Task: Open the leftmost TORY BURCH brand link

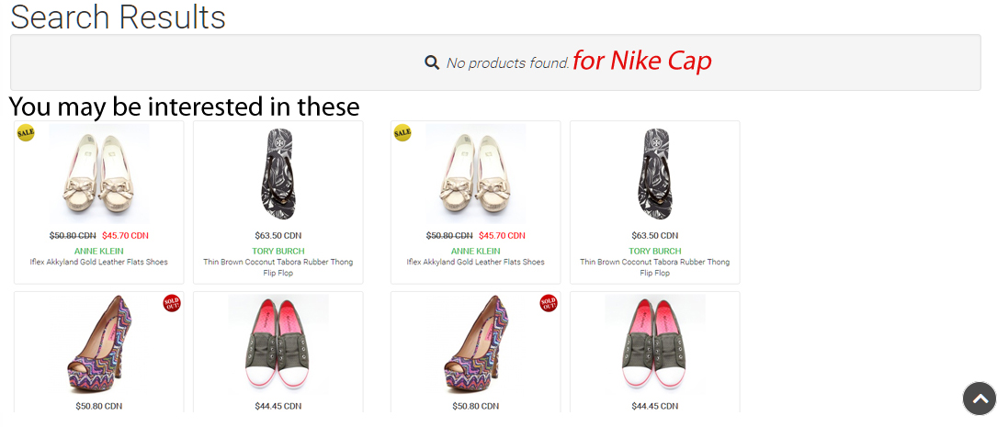Action: click(x=278, y=251)
